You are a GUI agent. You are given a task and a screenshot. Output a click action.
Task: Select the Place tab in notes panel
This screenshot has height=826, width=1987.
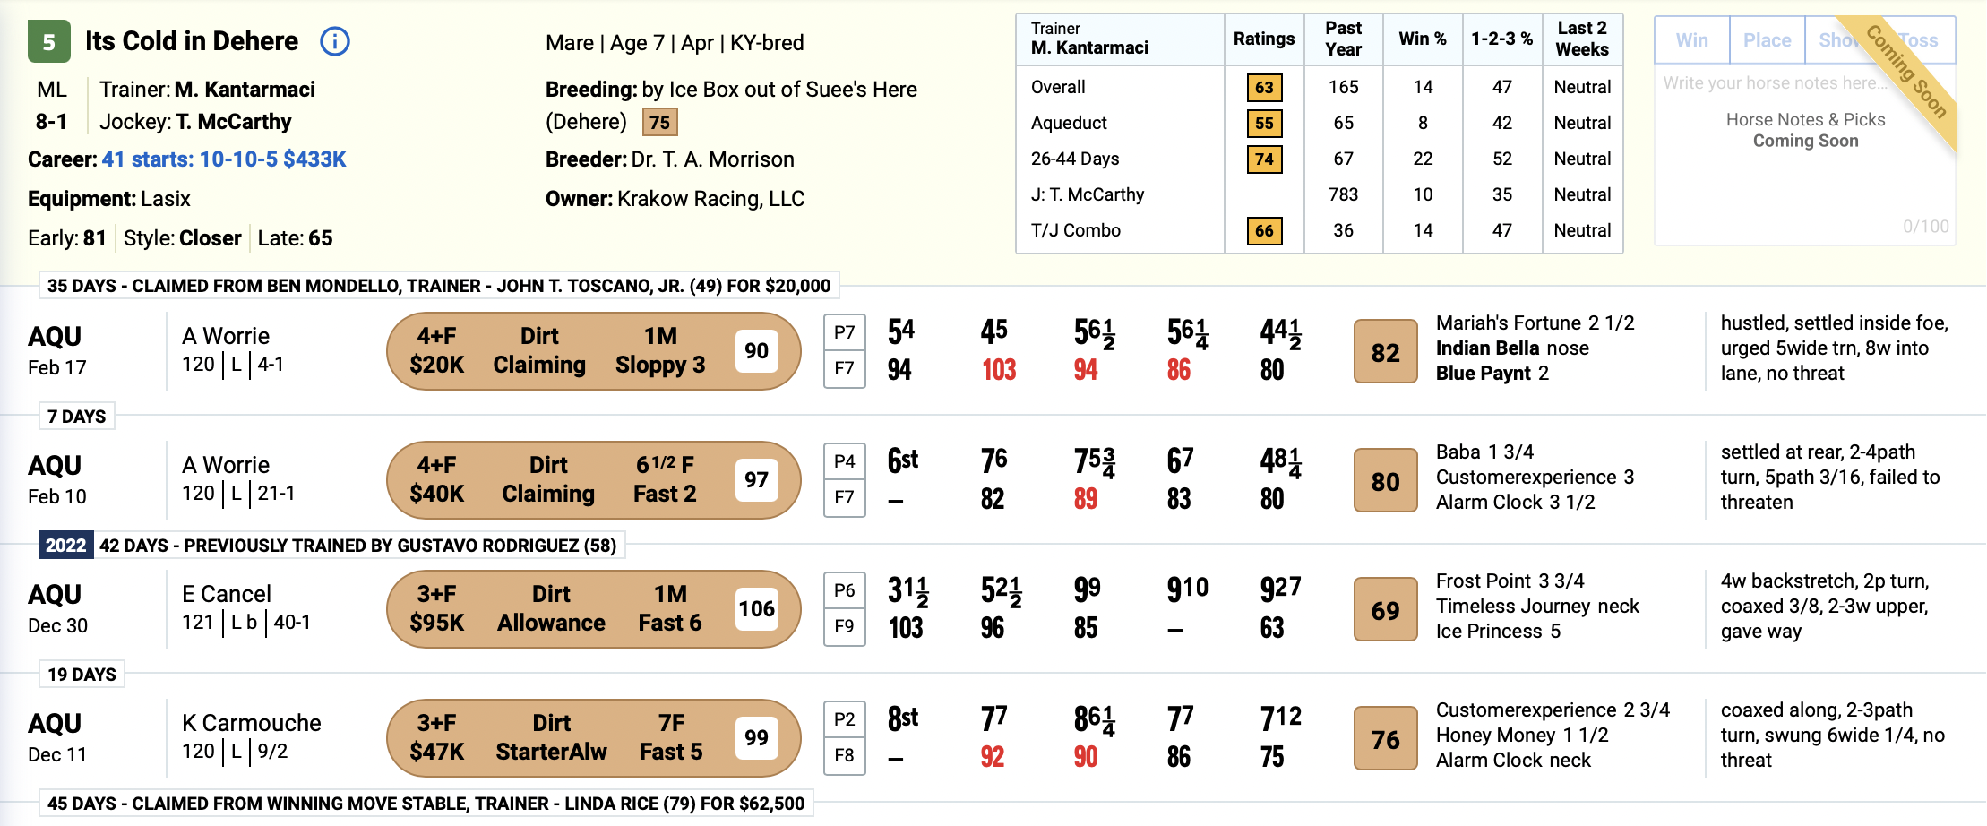(x=1767, y=40)
